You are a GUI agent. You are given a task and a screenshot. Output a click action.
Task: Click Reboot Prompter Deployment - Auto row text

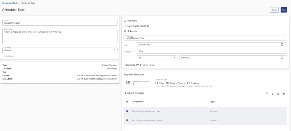coord(146,111)
